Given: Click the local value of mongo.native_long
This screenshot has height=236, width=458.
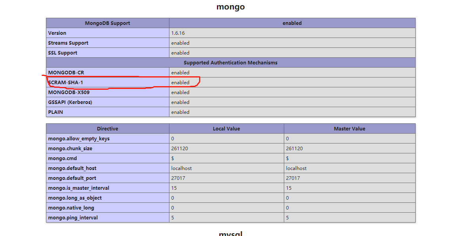Looking at the screenshot, I should 173,208.
